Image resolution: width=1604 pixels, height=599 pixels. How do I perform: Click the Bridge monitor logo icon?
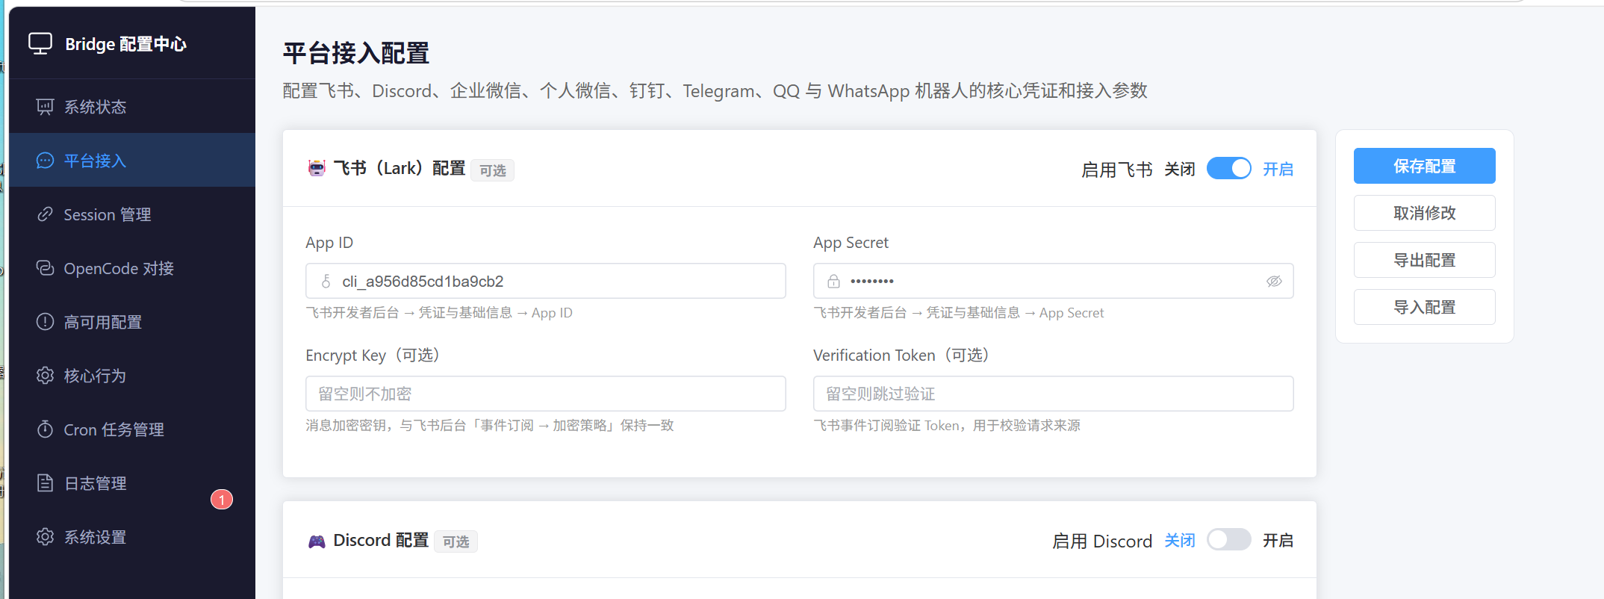coord(40,43)
